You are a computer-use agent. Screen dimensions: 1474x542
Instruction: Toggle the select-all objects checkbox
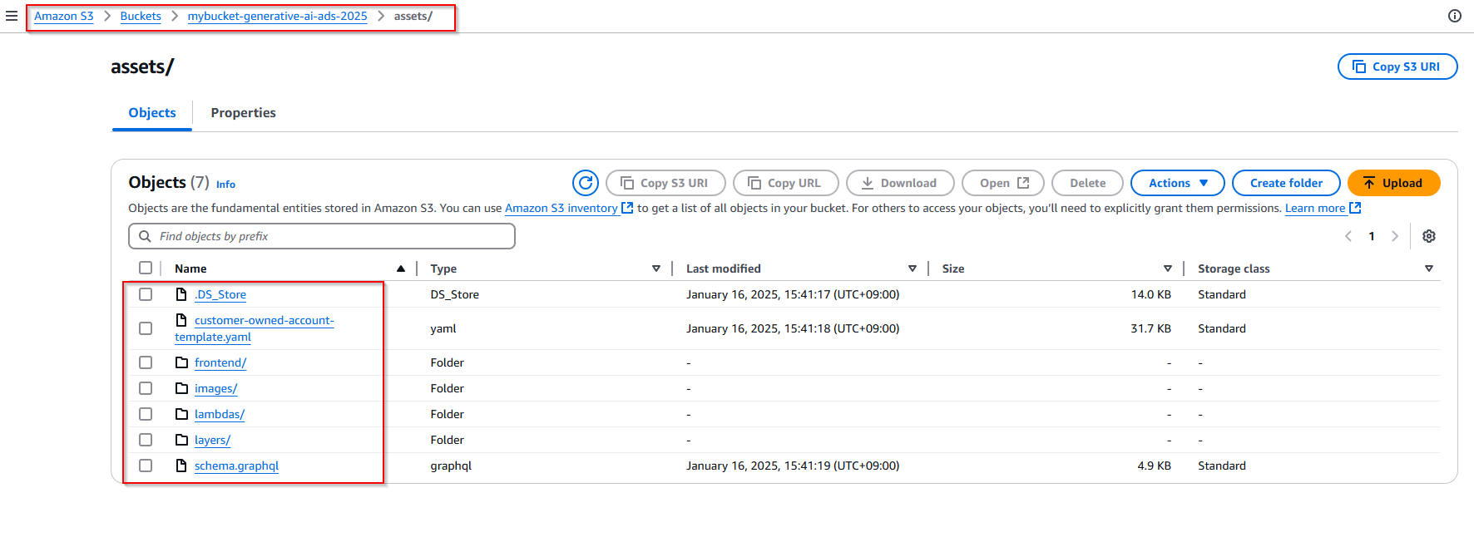[146, 268]
